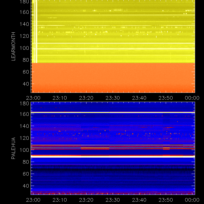Image resolution: width=204 pixels, height=204 pixels.
Task: Select the 40 tick label on Learmonth axis
Action: tap(26, 84)
